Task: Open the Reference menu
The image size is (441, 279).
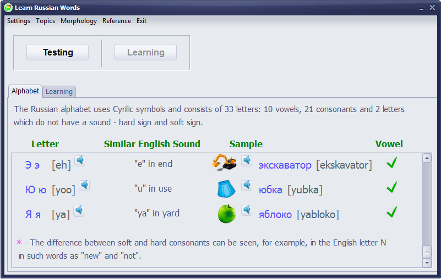Action: click(117, 21)
